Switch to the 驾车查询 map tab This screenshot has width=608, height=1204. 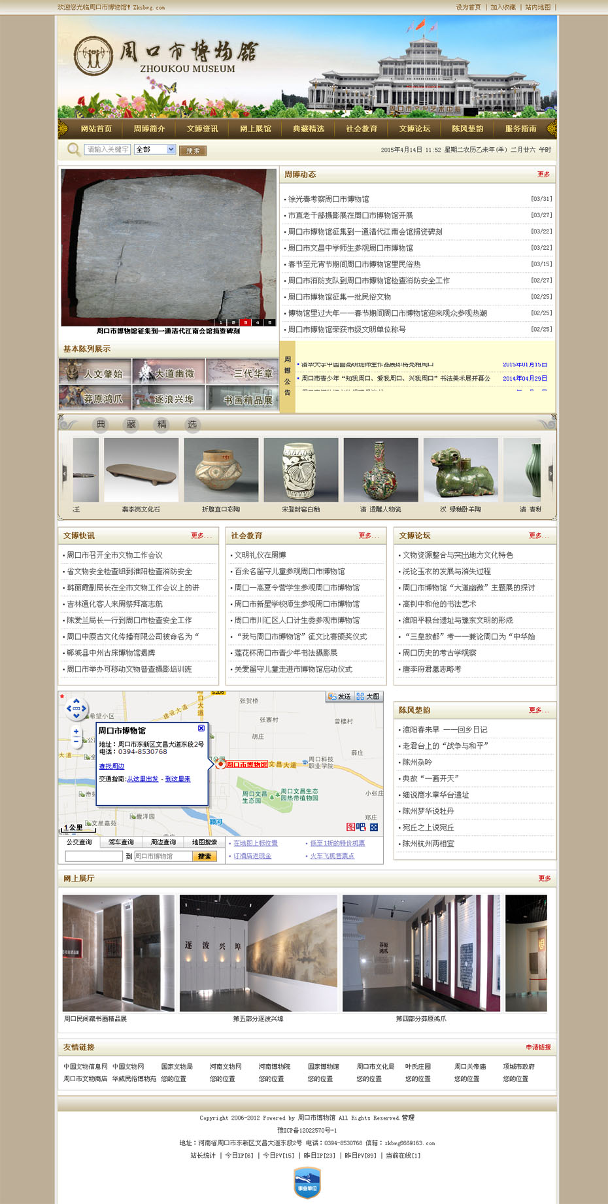(121, 842)
